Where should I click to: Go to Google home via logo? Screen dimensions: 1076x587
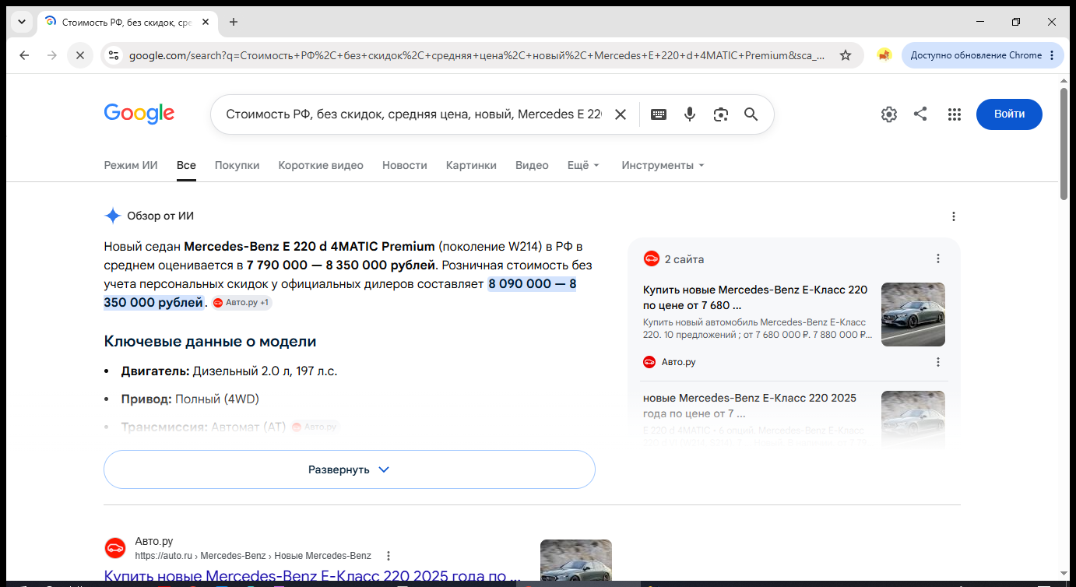tap(139, 114)
